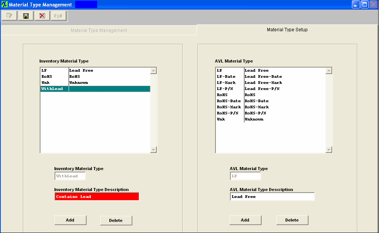Select LF row in Inventory Material Type list
The image size is (379, 233).
pos(95,71)
